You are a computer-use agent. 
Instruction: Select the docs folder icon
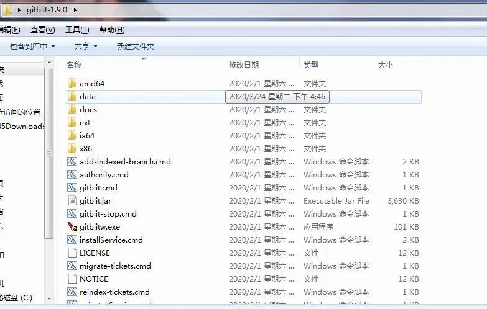coord(72,109)
